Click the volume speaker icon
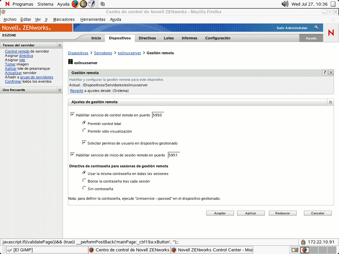 [x=285, y=4]
